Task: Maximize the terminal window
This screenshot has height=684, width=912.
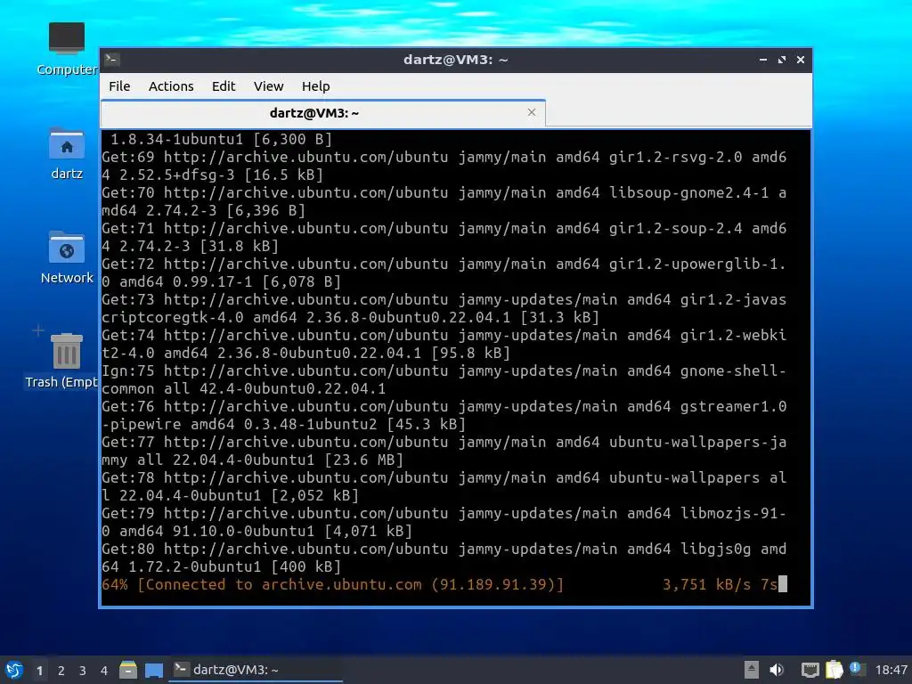Action: click(782, 60)
